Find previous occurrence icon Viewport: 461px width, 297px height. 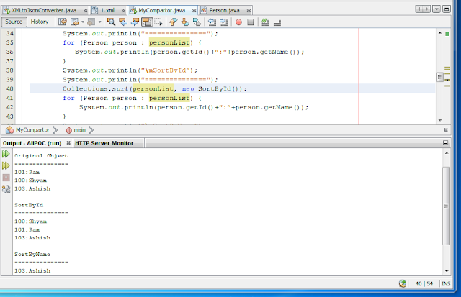click(123, 22)
